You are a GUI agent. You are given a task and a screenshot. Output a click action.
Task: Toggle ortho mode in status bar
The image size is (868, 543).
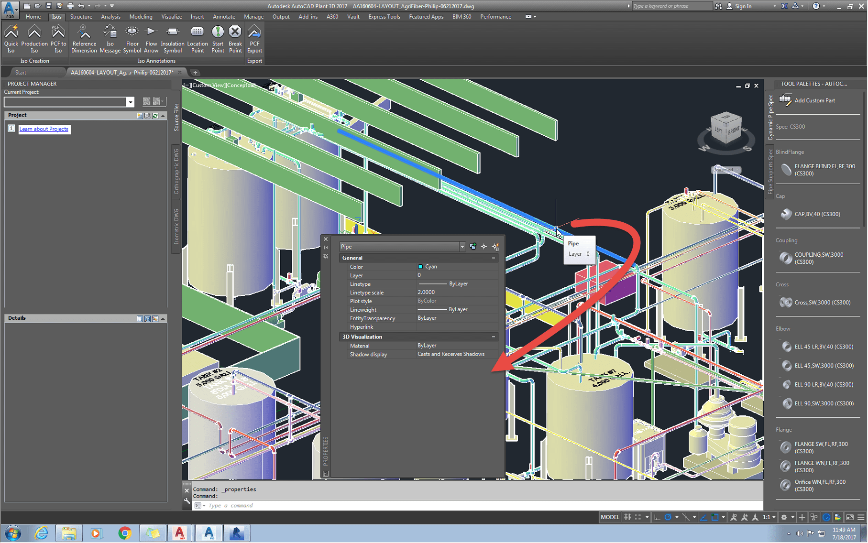point(657,517)
